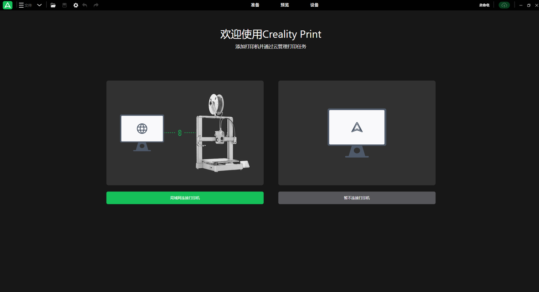Click the green Creality Print logo
Screen dimensions: 539x292
pyautogui.click(x=8, y=5)
